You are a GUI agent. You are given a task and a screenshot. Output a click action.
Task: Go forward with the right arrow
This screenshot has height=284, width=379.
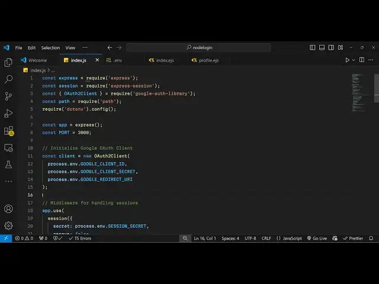click(119, 47)
